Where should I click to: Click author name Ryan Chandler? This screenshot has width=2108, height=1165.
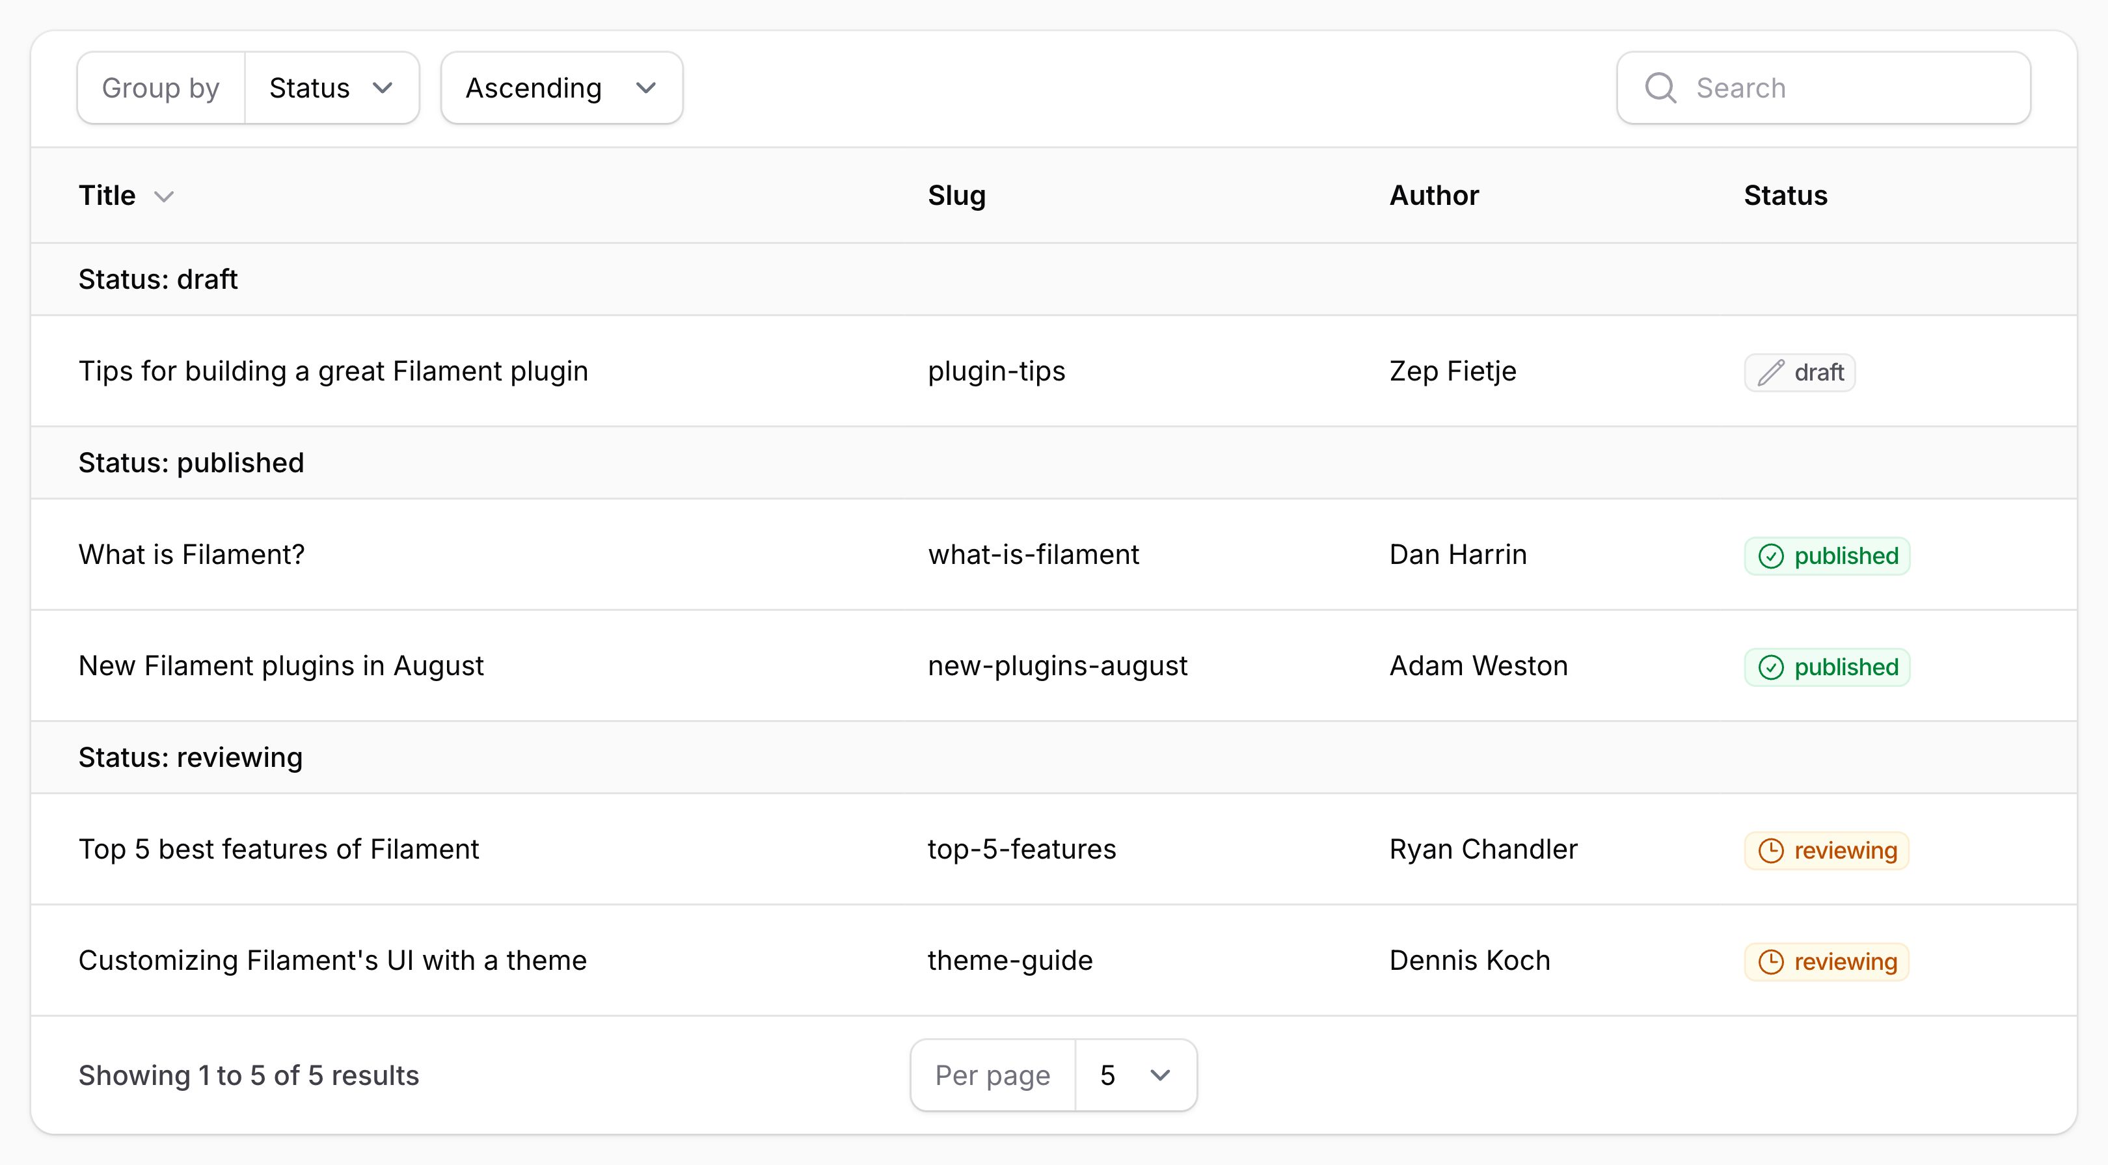pos(1483,850)
